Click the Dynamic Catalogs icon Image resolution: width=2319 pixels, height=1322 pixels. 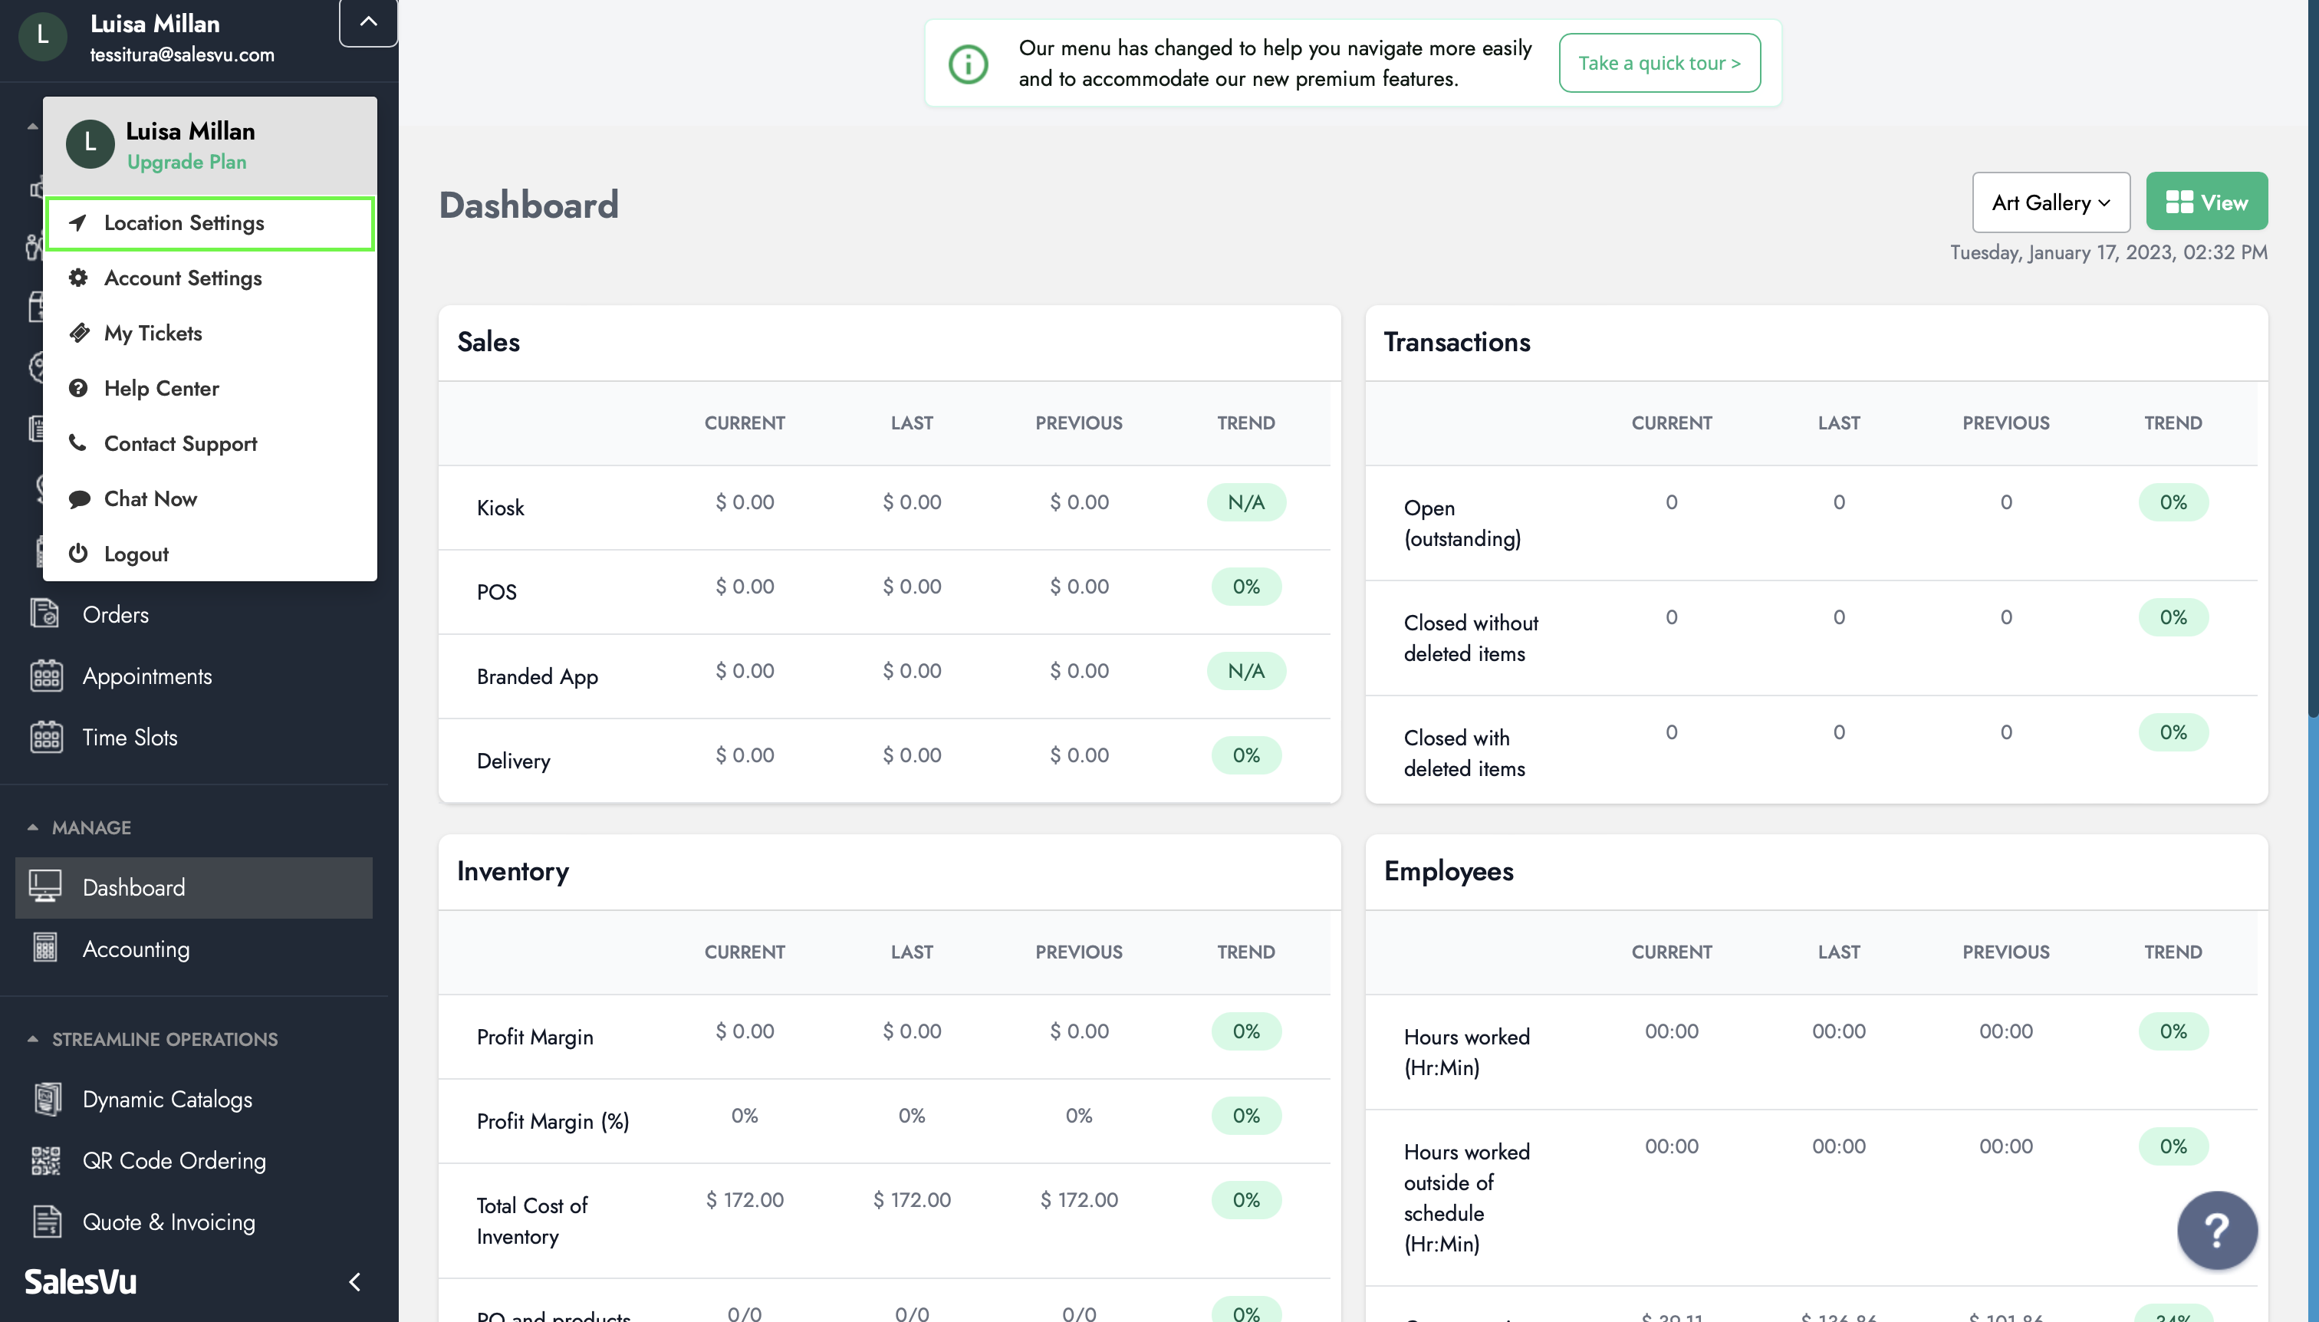pos(46,1096)
